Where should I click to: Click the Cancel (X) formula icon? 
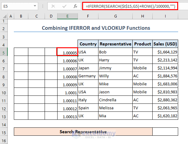tap(54, 6)
